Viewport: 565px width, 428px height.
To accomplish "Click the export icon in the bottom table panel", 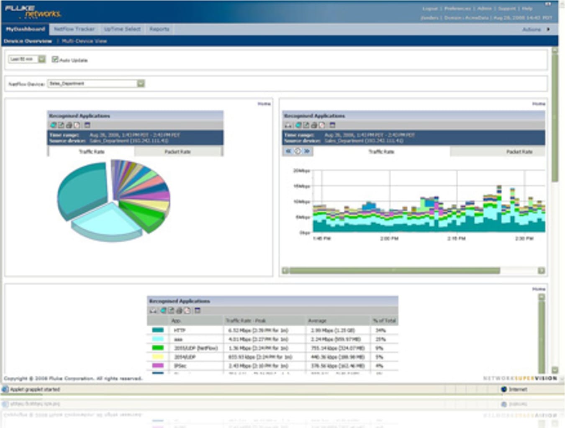I will pyautogui.click(x=171, y=311).
